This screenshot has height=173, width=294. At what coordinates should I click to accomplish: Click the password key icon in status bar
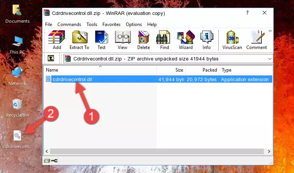click(x=54, y=161)
